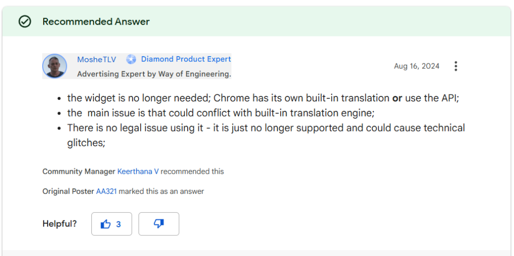Open Keerthana V's profile link

[x=138, y=172]
